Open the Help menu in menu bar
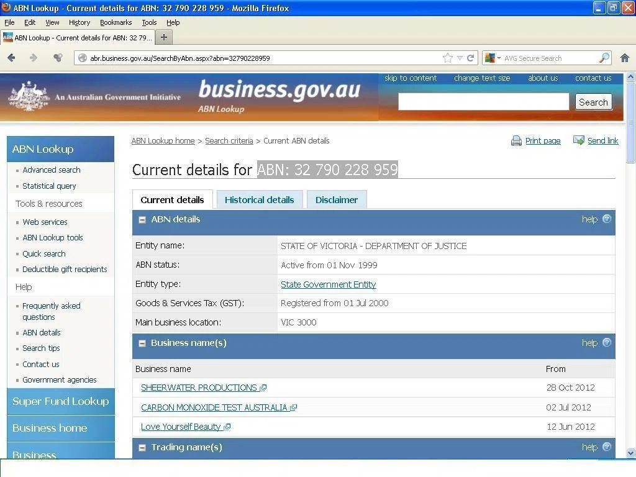 tap(173, 22)
